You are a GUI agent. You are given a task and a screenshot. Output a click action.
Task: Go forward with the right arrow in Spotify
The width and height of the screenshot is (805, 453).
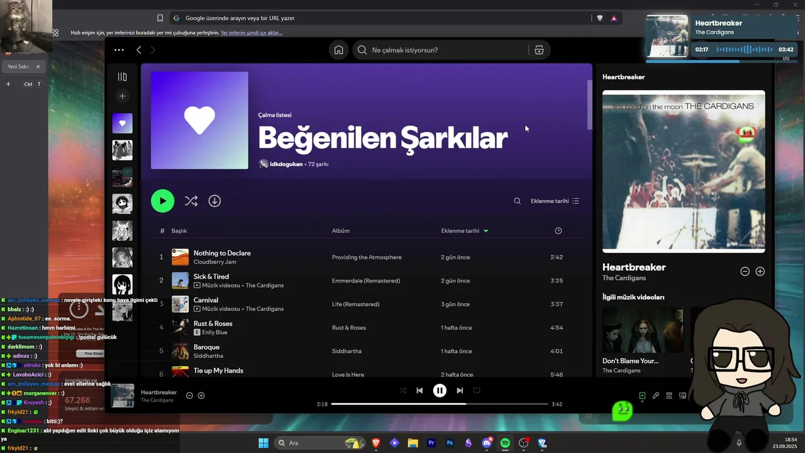153,50
